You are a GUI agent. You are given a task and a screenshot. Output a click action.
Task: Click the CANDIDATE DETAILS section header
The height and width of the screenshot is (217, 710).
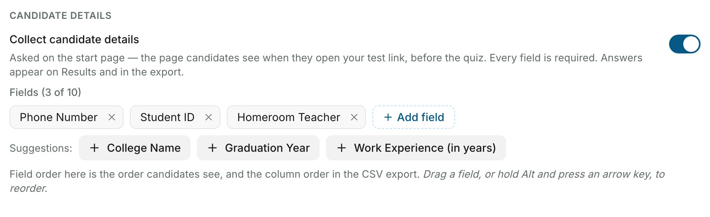(x=61, y=16)
